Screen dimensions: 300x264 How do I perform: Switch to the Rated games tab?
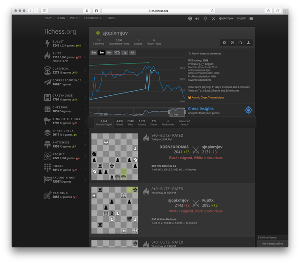click(x=120, y=123)
